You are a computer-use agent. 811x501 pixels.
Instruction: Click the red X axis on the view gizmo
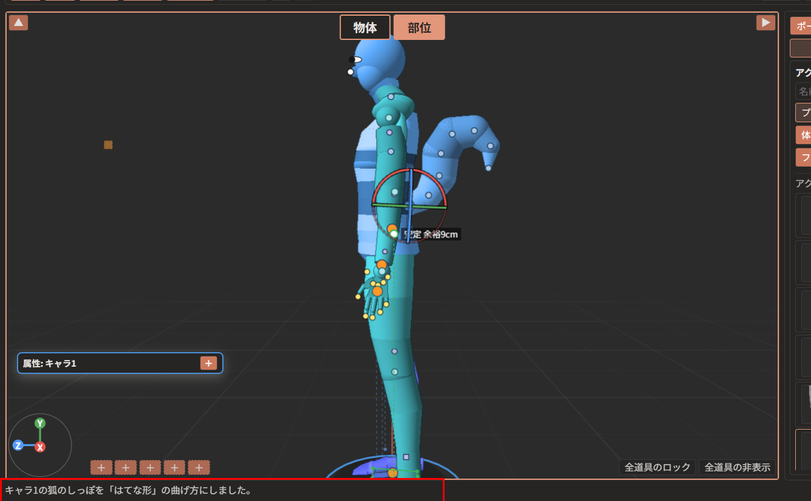point(40,447)
